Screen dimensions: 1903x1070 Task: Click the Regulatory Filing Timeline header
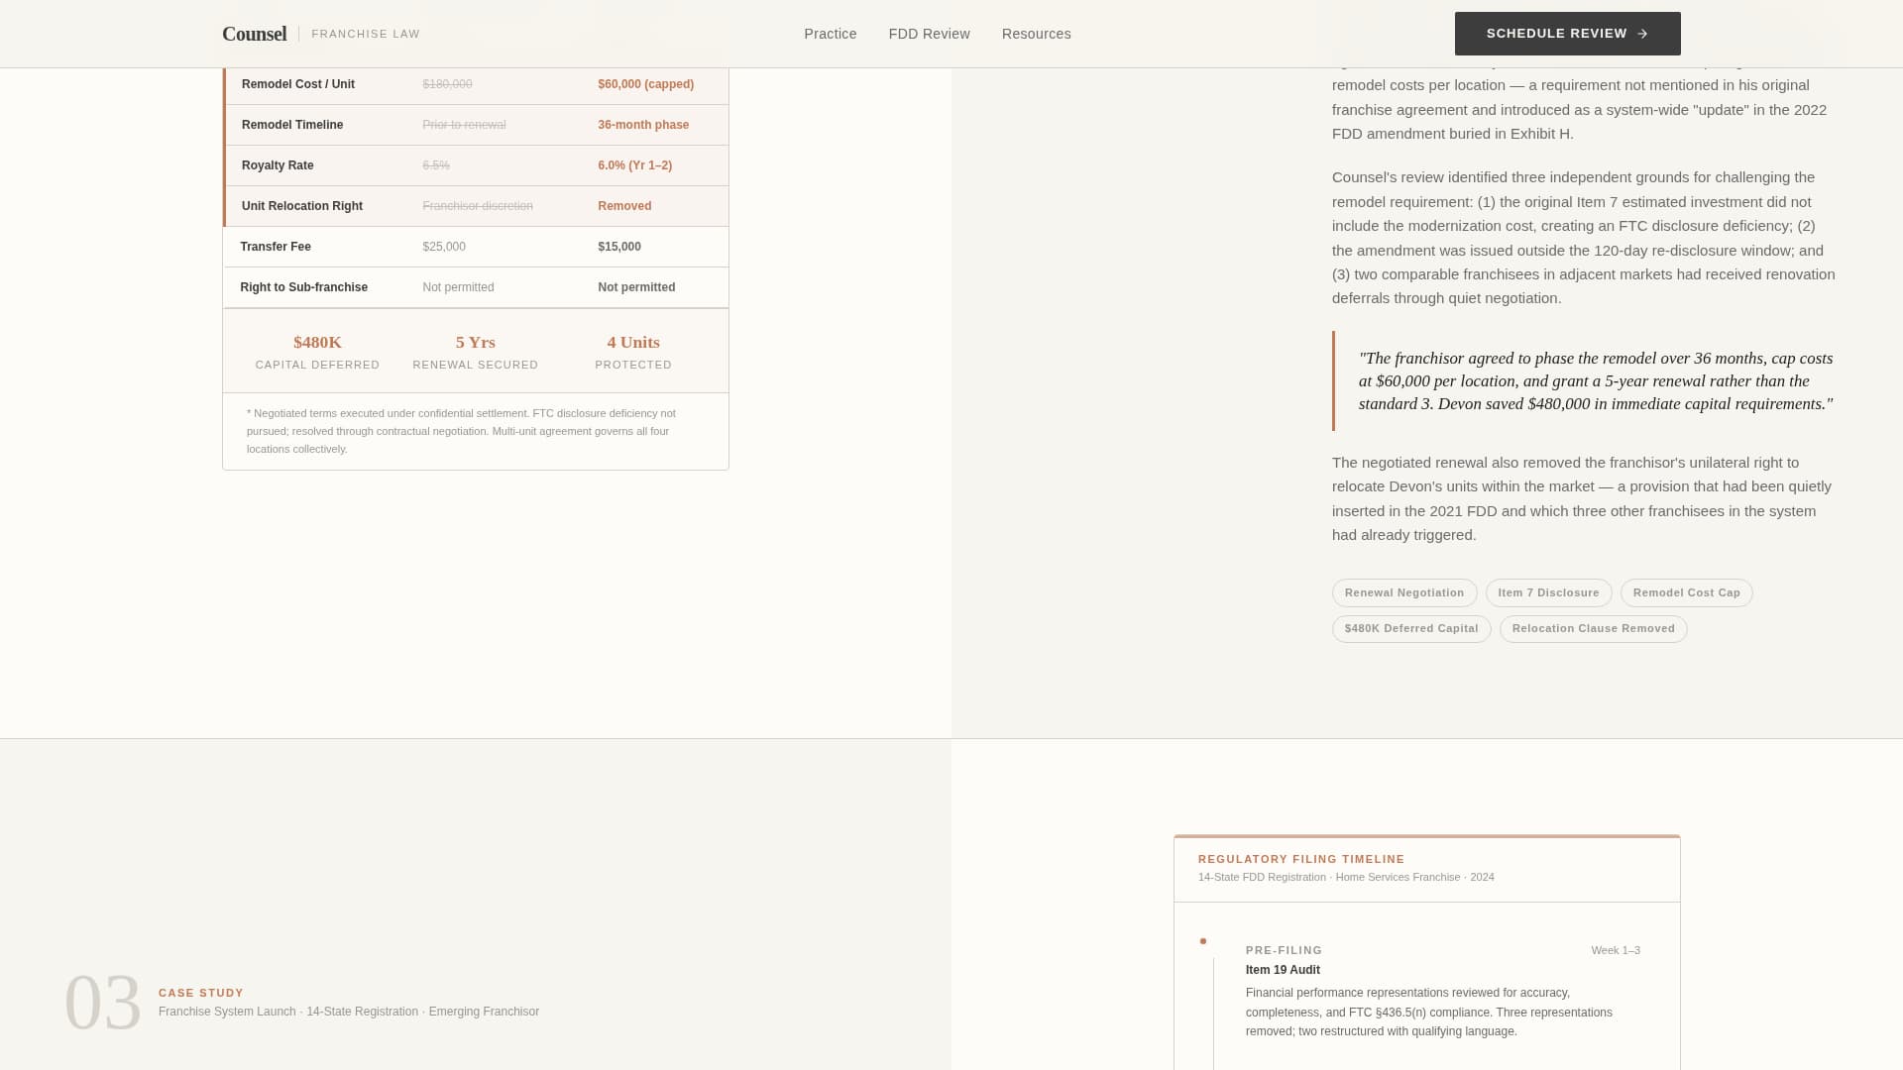coord(1301,859)
